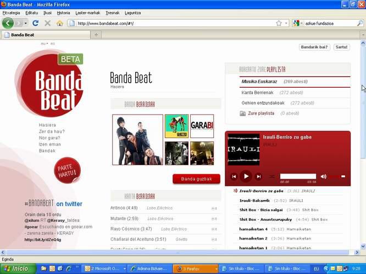This screenshot has height=274, width=366.
Task: Select the Banda Beat browser tab
Action: (46, 35)
